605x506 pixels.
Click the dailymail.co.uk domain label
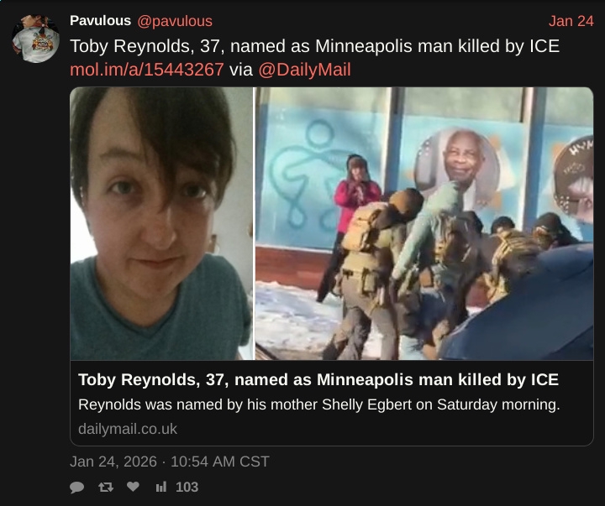coord(128,429)
